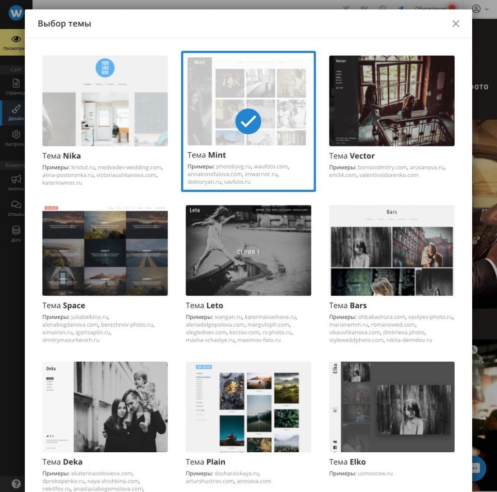Open example link alina-postoronka.ru
Viewport: 497px width, 492px height.
pos(68,175)
